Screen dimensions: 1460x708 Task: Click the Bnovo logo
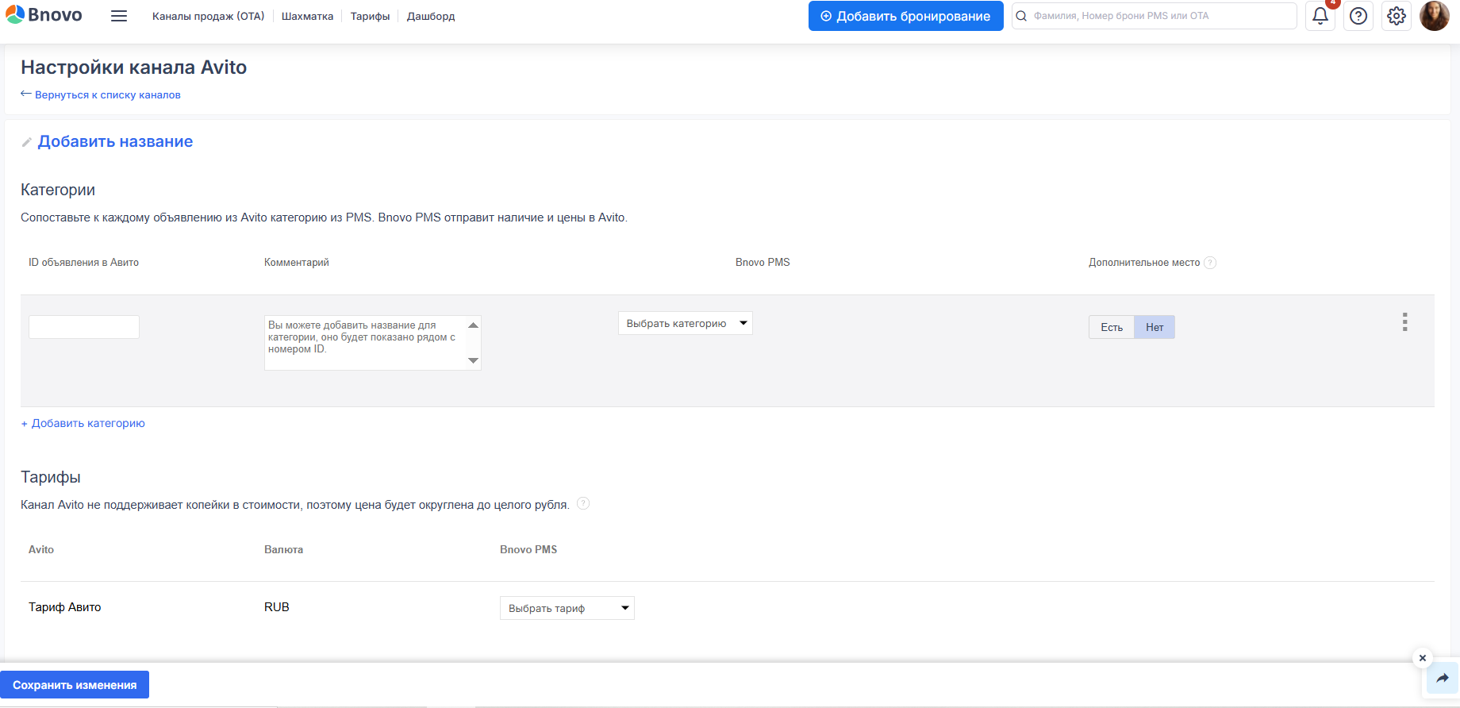coord(44,15)
